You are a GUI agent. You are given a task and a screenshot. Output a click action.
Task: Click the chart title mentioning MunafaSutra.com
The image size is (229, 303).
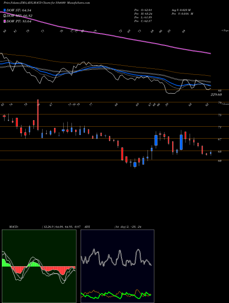coord(46,3)
